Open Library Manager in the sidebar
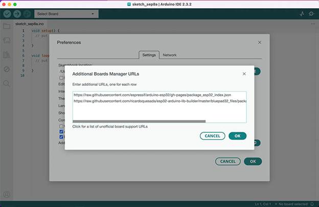Image resolution: width=319 pixels, height=207 pixels. click(x=7, y=55)
